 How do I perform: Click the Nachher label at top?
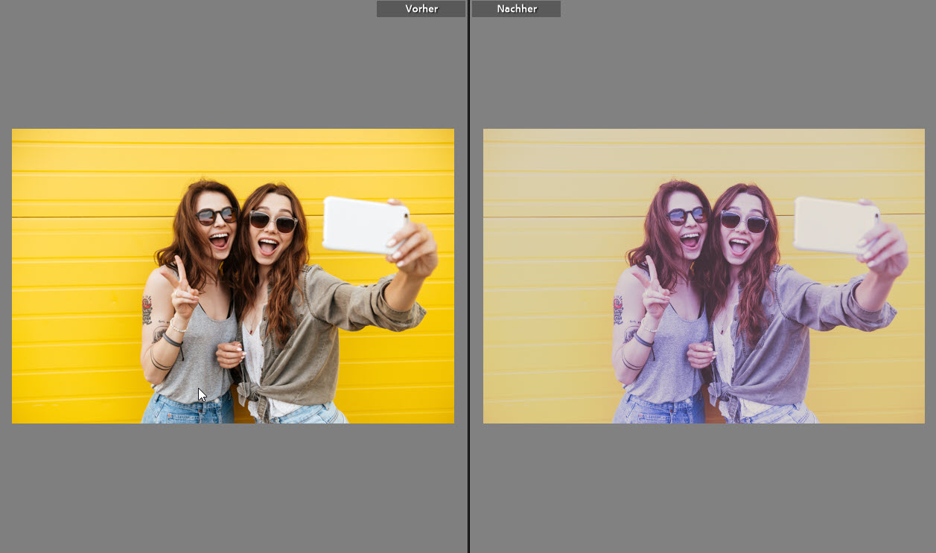pyautogui.click(x=516, y=9)
